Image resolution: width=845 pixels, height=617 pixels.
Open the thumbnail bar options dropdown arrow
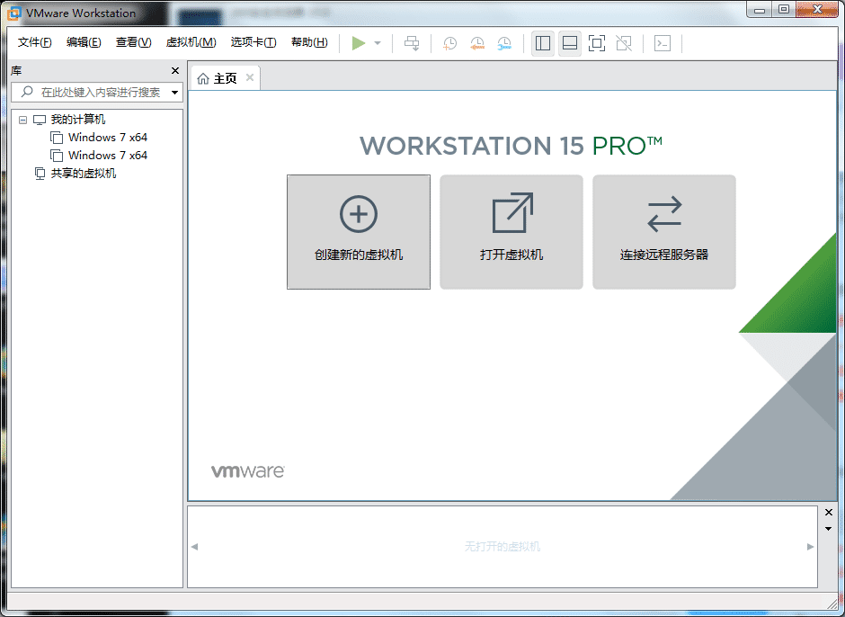[x=829, y=529]
